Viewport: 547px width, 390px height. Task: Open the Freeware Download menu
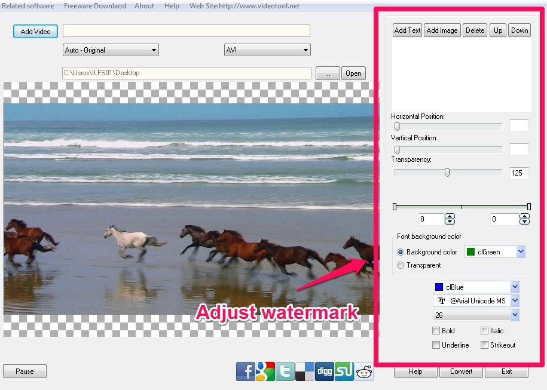[94, 6]
